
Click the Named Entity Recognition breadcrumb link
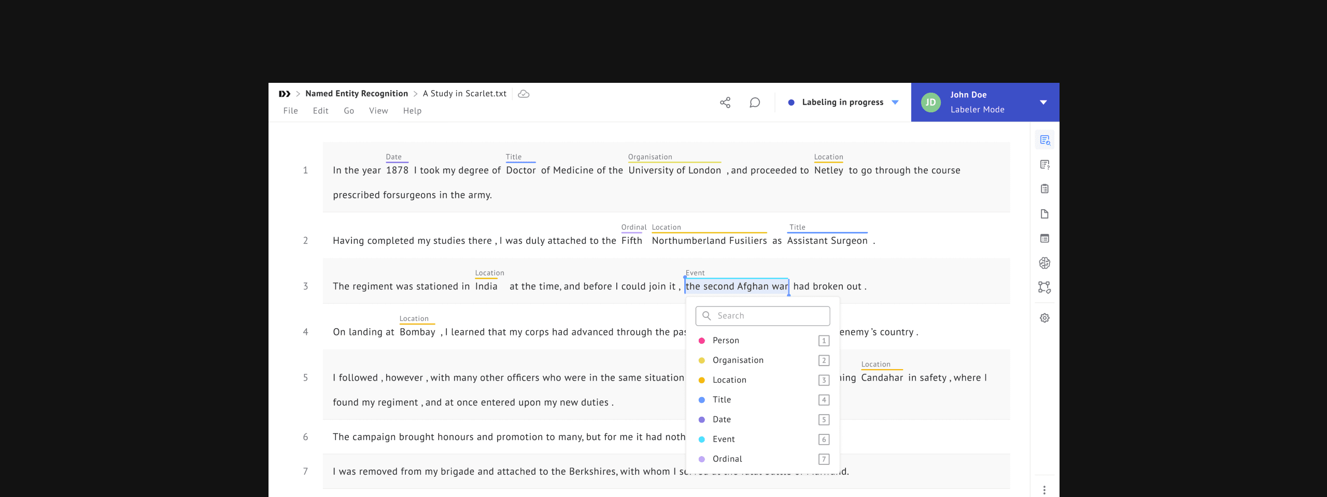click(357, 94)
